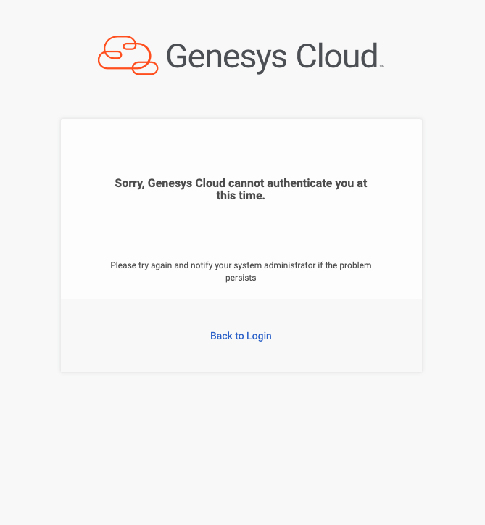Click the divider line above the footer

241,299
